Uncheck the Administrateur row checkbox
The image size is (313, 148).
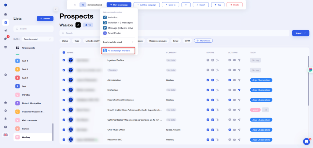pyautogui.click(x=64, y=80)
